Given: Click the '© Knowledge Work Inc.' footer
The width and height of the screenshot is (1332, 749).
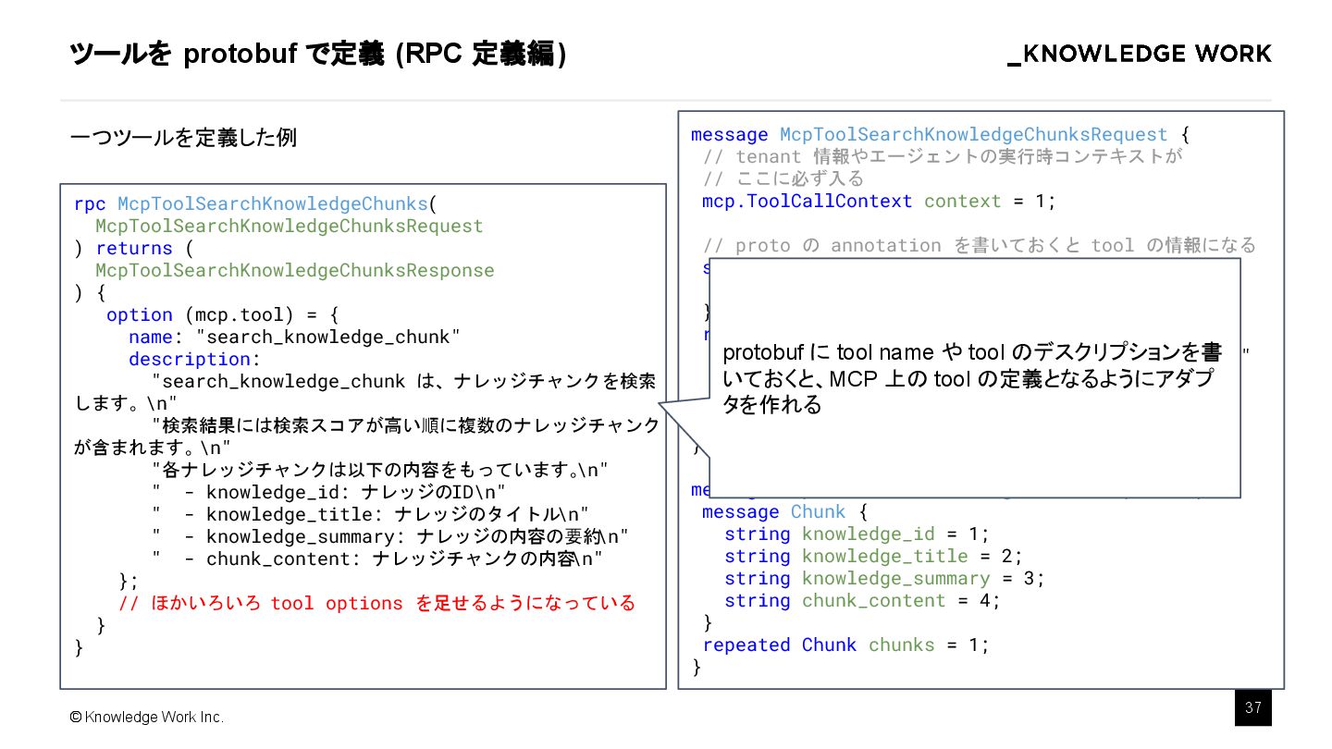Looking at the screenshot, I should 147,718.
